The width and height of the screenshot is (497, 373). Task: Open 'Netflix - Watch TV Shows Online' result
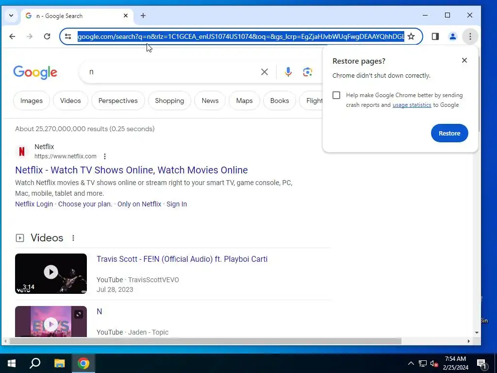131,170
